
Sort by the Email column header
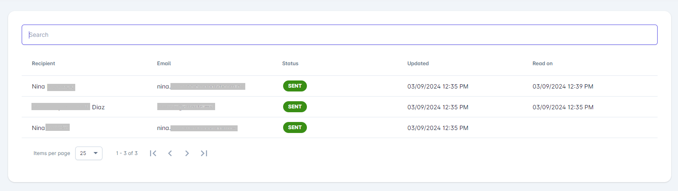click(164, 64)
